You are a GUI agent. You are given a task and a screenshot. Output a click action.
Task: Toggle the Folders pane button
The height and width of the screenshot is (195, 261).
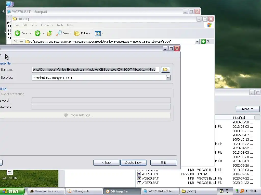click(82, 33)
